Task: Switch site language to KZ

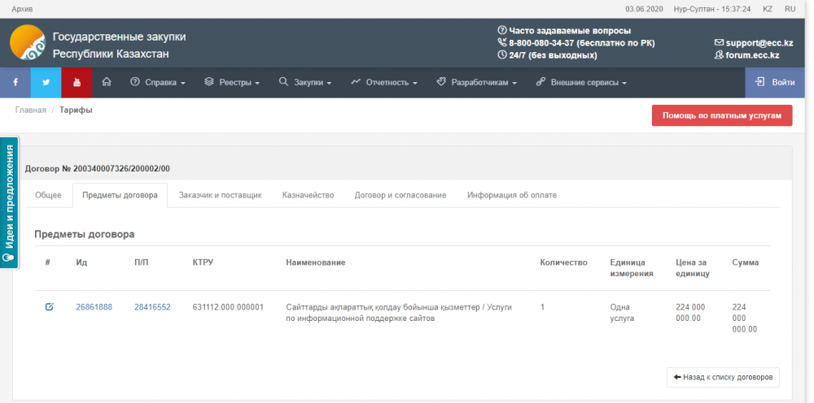Action: pyautogui.click(x=768, y=8)
